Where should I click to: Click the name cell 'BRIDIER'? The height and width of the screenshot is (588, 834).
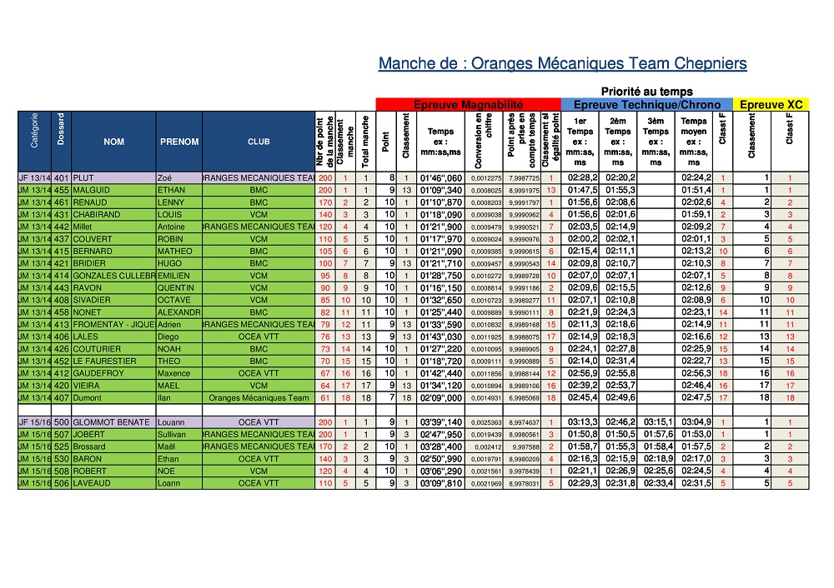pos(113,263)
